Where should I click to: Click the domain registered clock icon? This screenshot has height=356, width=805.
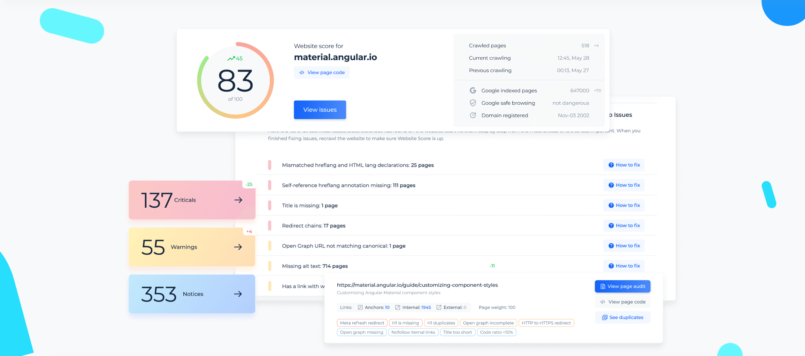tap(473, 115)
